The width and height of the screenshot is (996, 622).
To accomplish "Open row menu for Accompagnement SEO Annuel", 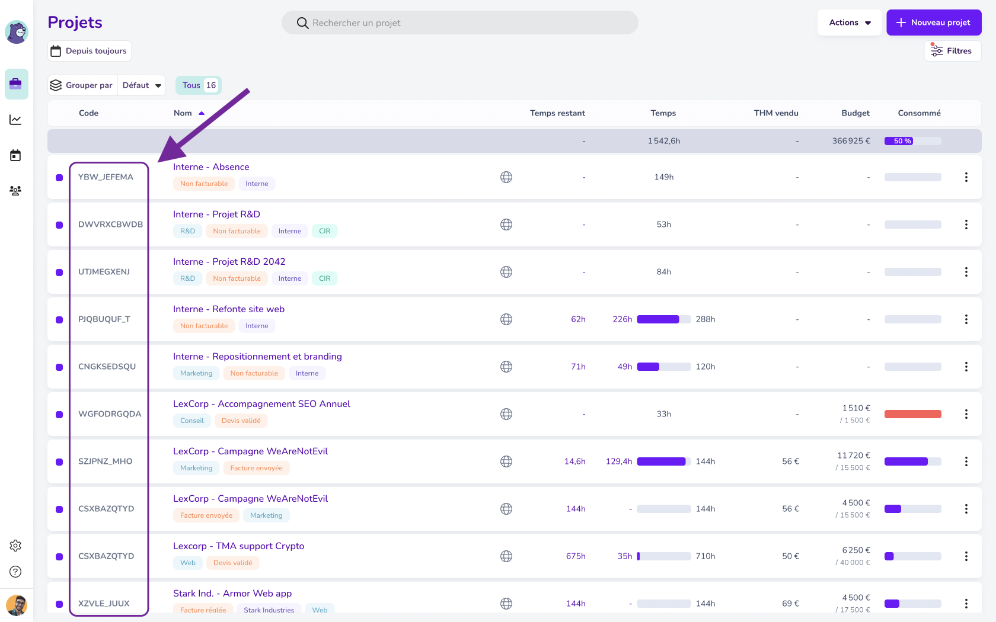I will click(x=966, y=414).
